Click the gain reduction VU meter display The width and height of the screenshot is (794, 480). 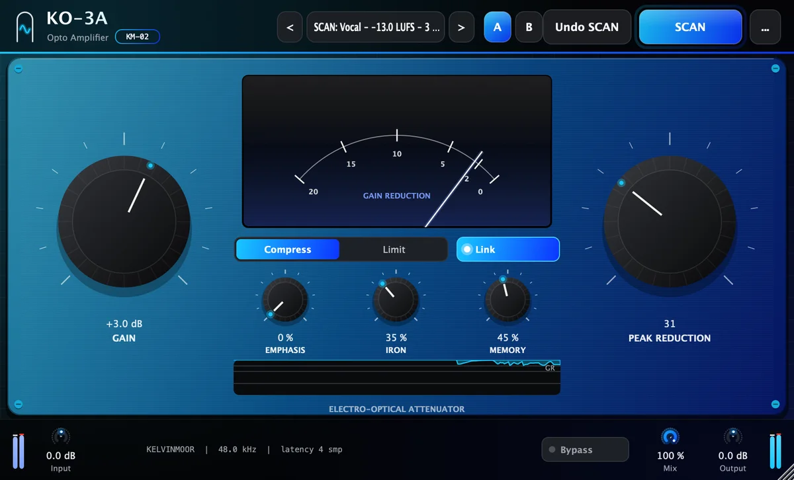[397, 151]
